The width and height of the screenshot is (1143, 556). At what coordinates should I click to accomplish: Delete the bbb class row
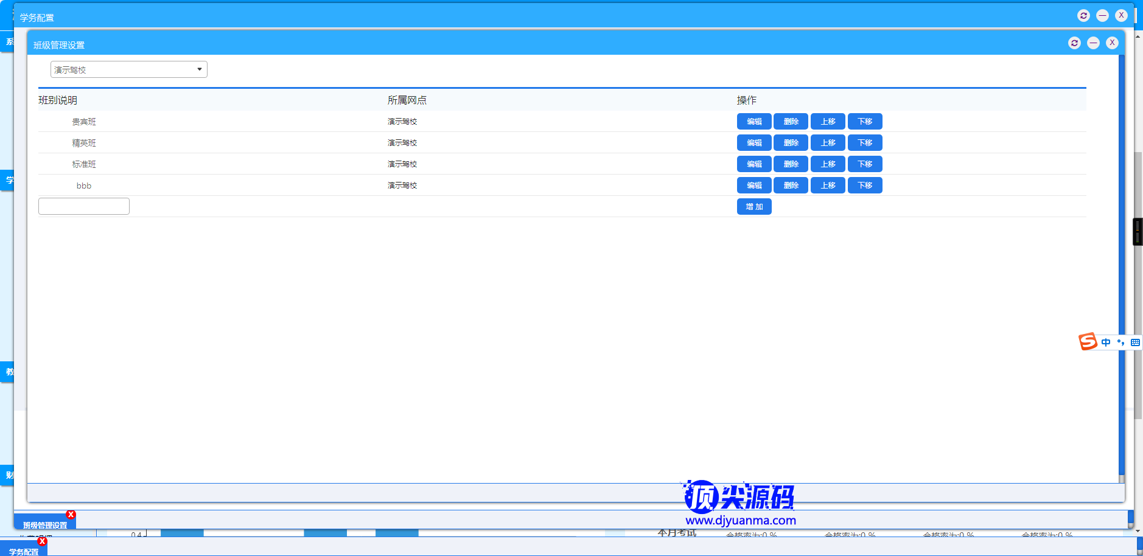(791, 186)
